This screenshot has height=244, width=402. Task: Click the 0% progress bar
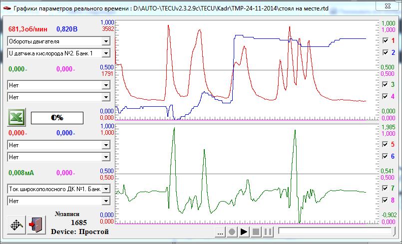[x=56, y=118]
